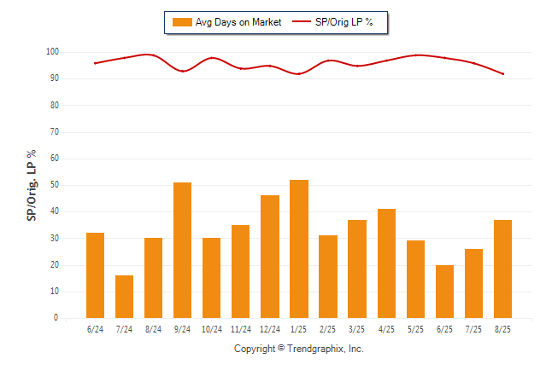Screen dimensions: 552x370
Task: Select the 9/24 orange bar
Action: (182, 250)
